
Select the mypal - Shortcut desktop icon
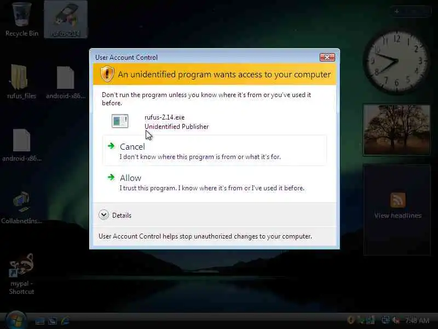click(x=21, y=274)
